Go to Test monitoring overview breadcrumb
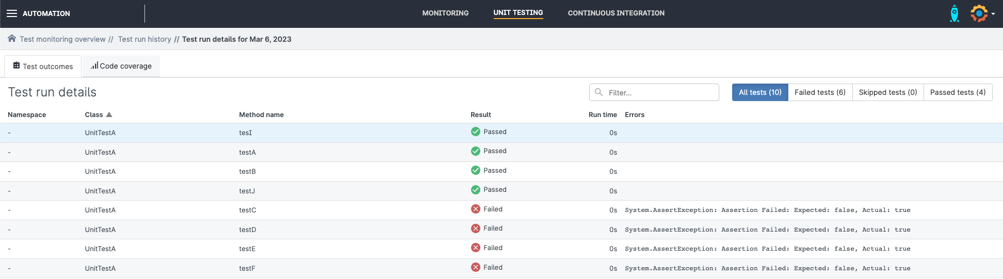 click(x=62, y=39)
